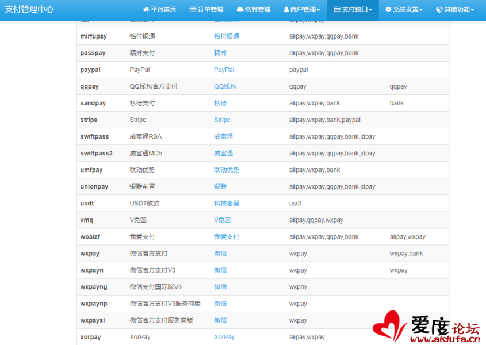Select the woaizf plugin name
This screenshot has width=486, height=345.
(90, 237)
